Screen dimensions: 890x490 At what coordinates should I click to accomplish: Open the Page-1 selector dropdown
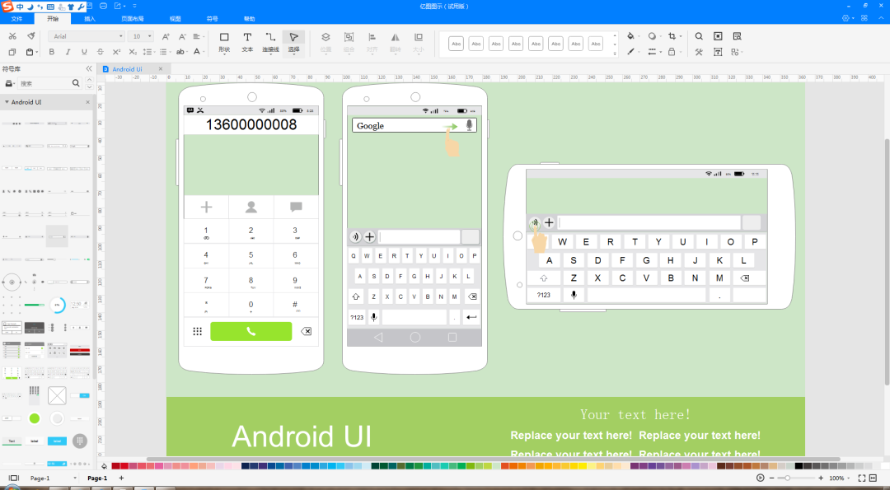point(74,478)
